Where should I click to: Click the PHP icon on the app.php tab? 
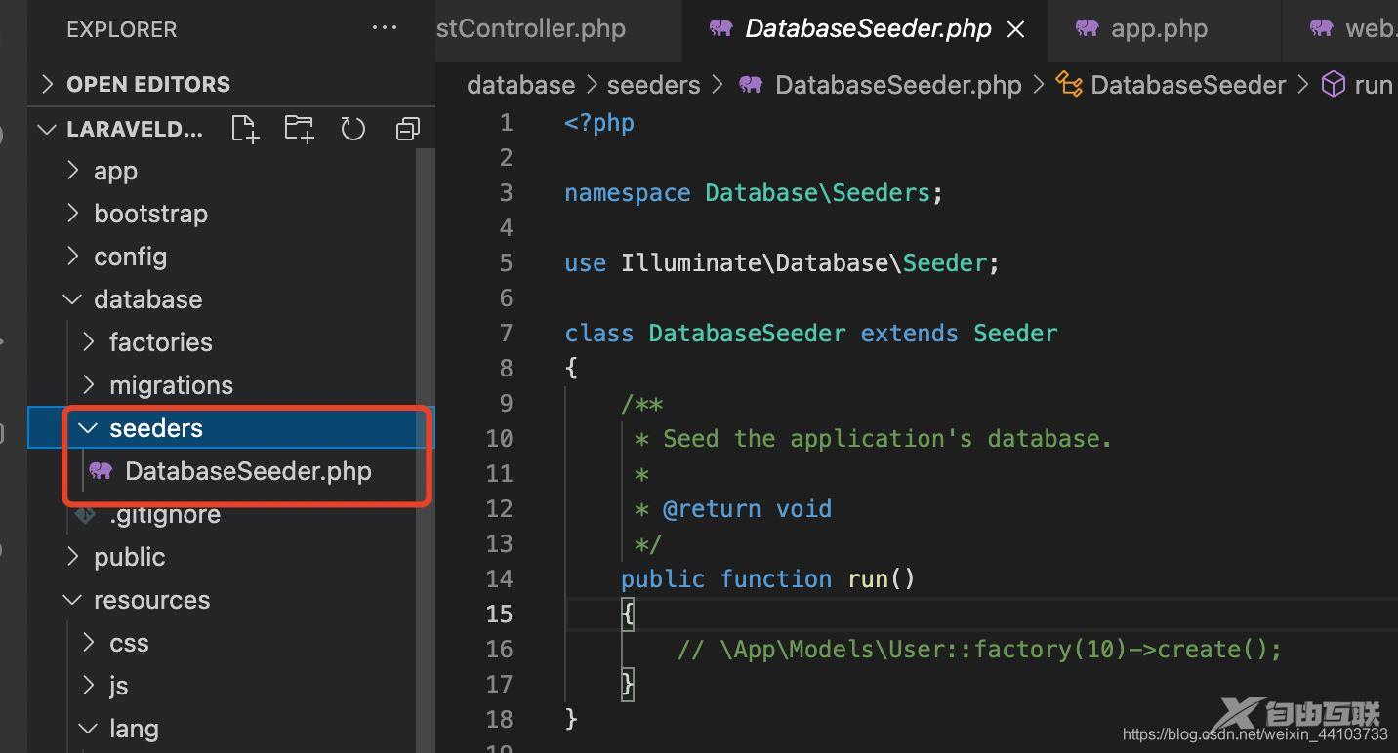click(1087, 28)
